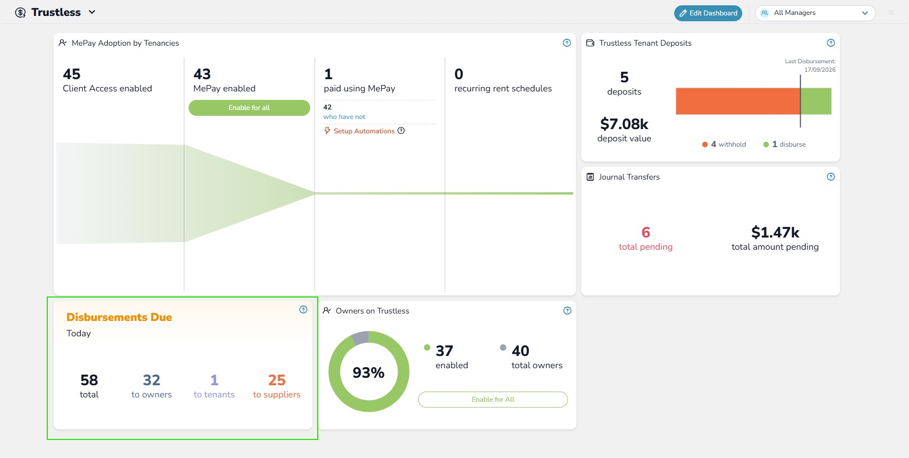Image resolution: width=909 pixels, height=458 pixels.
Task: Open the Setup Automations link
Action: point(364,131)
